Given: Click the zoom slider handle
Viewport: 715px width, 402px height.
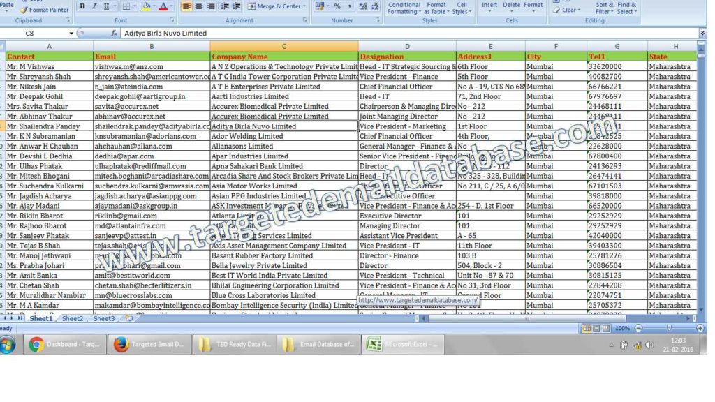Looking at the screenshot, I should 669,328.
